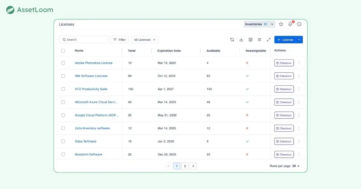The image size is (361, 189).
Task: Checkout the XYZ Productivity Suite
Action: click(284, 89)
